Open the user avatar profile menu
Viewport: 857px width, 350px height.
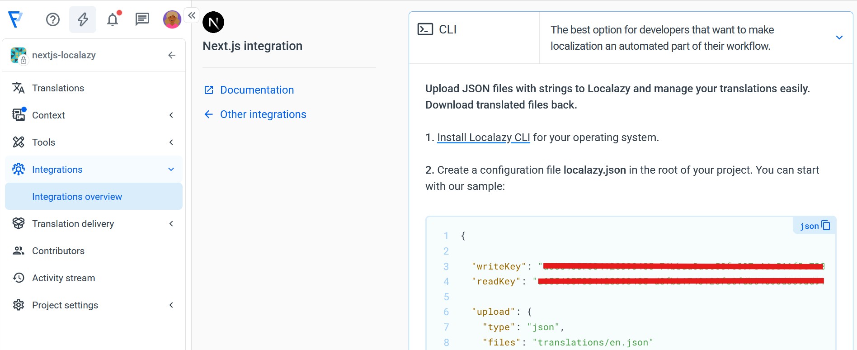click(x=172, y=19)
